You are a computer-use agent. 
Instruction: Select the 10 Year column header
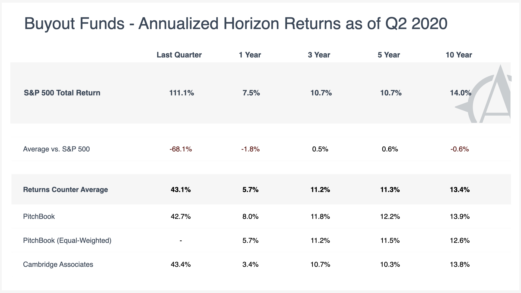(459, 55)
